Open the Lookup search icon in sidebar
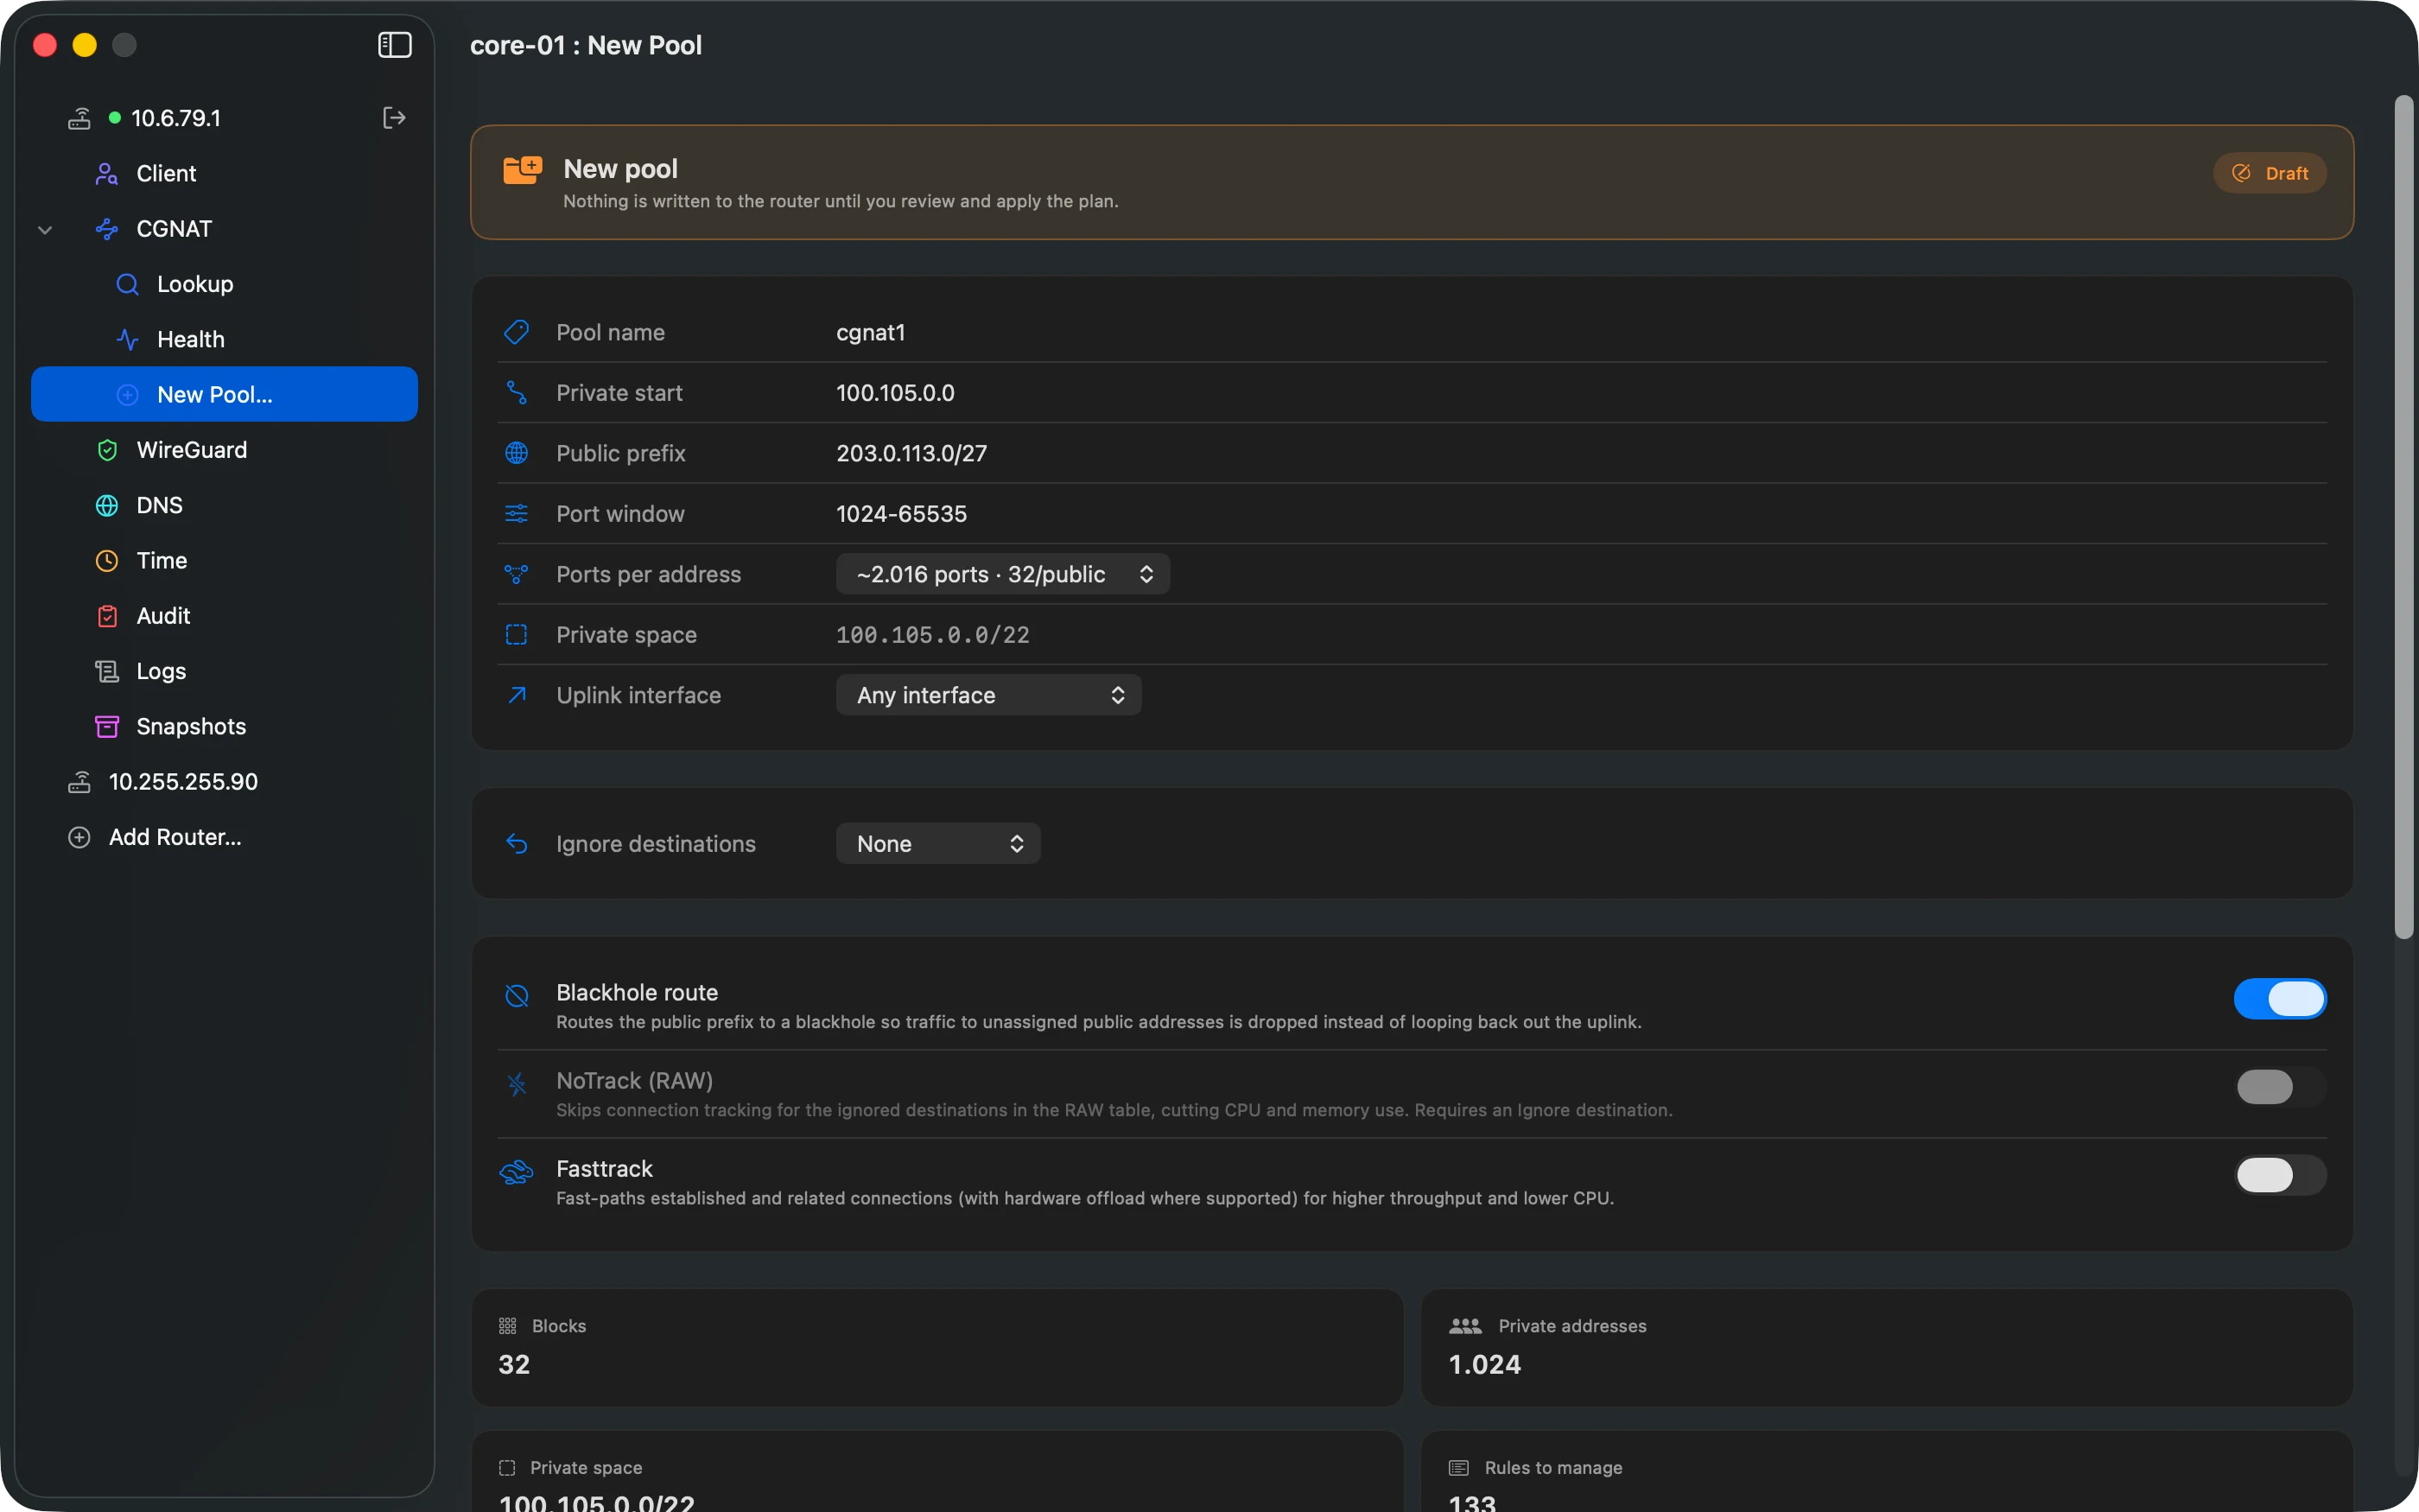 [x=127, y=284]
